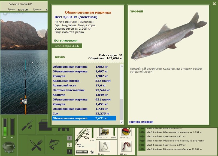Click the Рыб в садке: 31 text
Viewport: 218px width, 156px height.
coord(111,55)
